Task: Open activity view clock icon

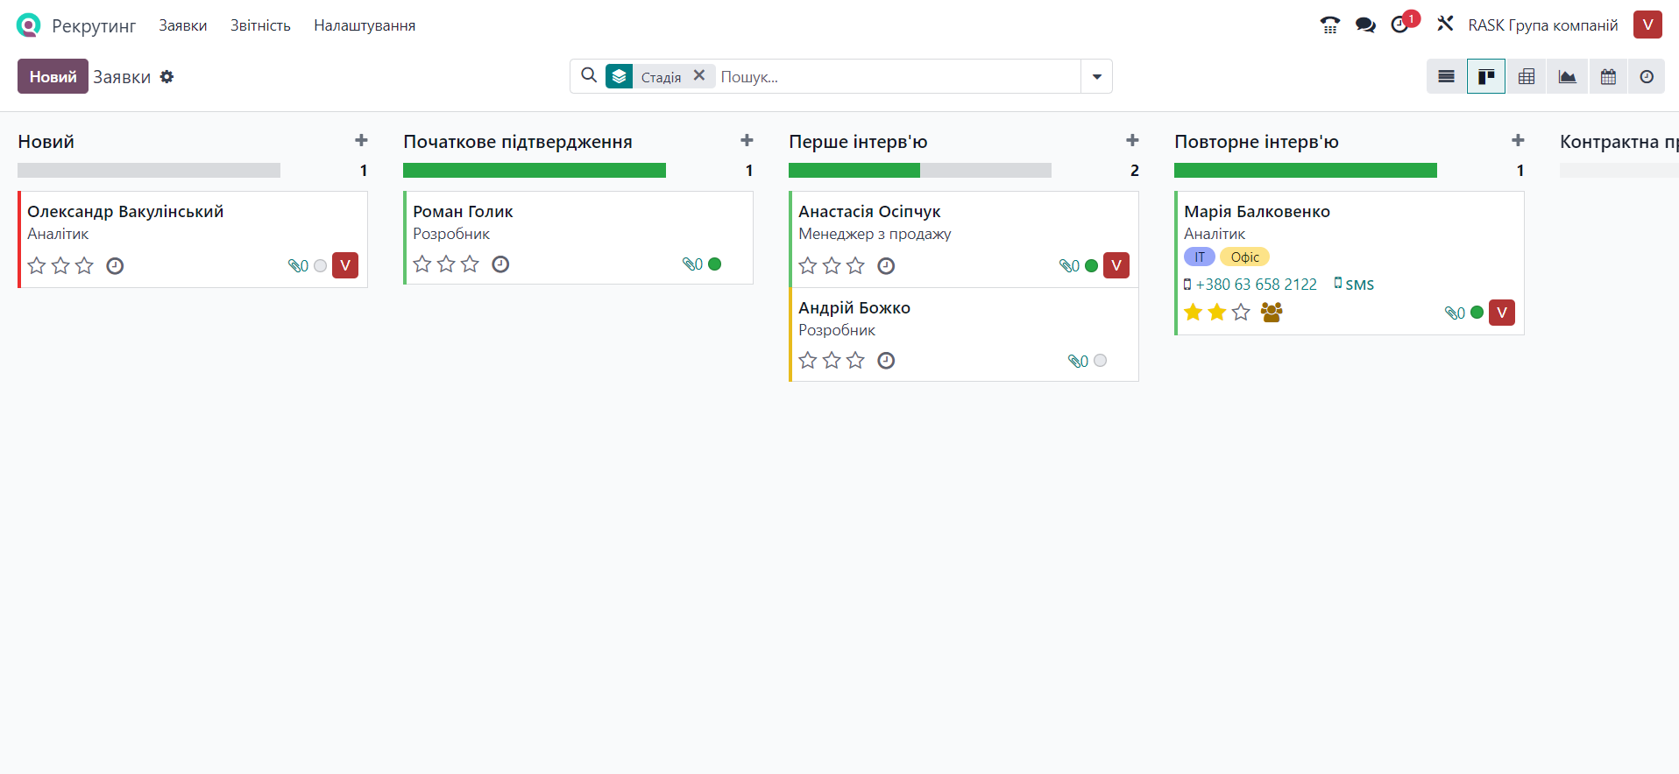Action: coord(1647,77)
